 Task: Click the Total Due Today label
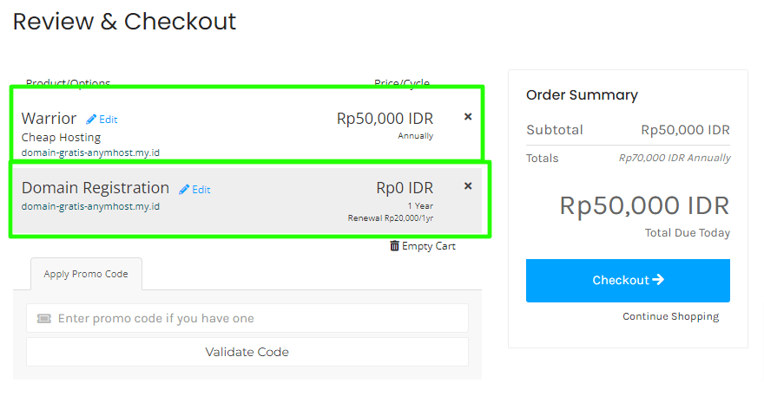pos(687,233)
